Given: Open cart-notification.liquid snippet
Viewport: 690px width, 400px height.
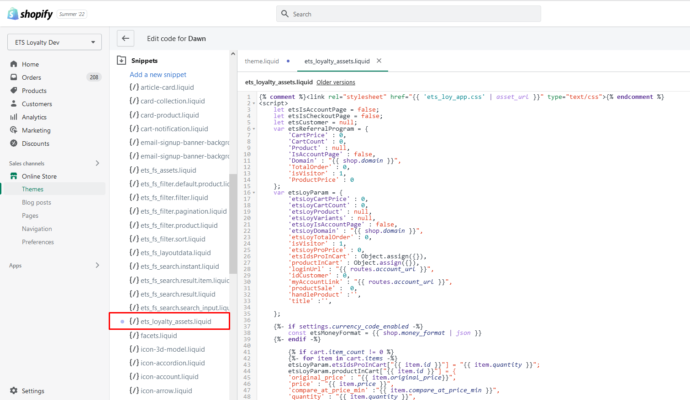Looking at the screenshot, I should (x=174, y=128).
